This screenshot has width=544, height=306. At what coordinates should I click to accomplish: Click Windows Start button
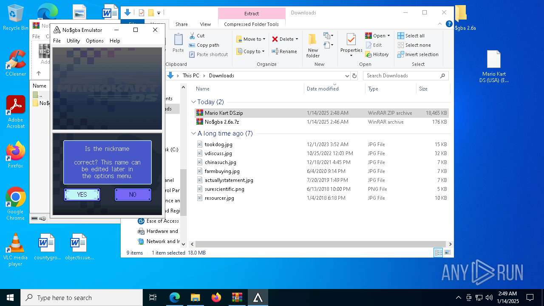click(x=10, y=297)
